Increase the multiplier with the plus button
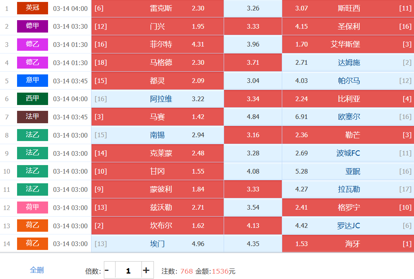The height and width of the screenshot is (279, 414). [146, 270]
